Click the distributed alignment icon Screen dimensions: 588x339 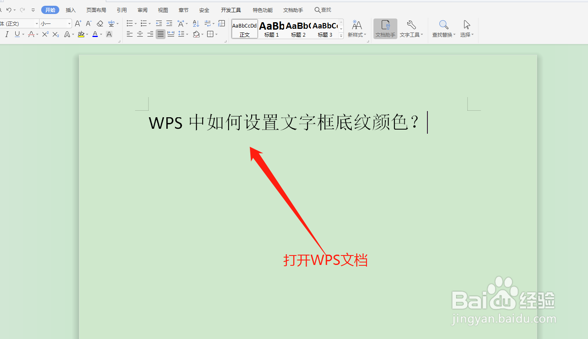170,34
